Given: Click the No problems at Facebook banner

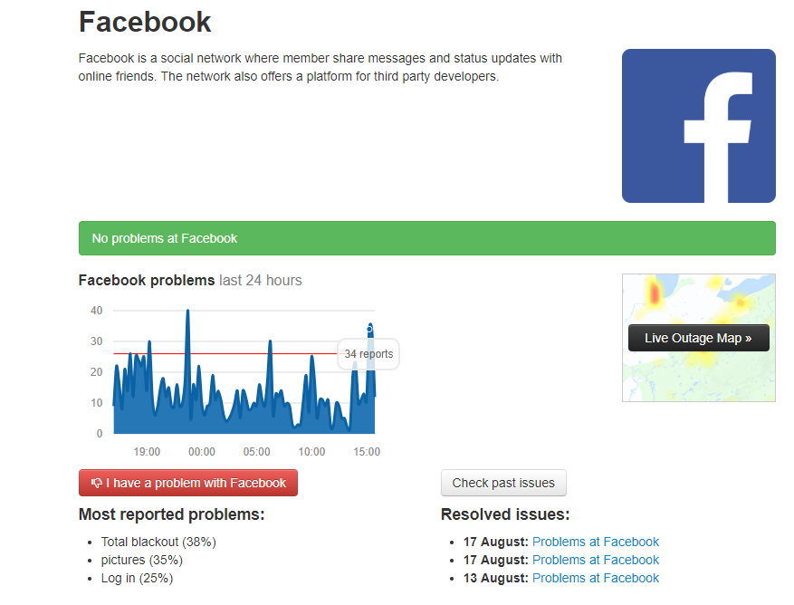Looking at the screenshot, I should tap(426, 237).
